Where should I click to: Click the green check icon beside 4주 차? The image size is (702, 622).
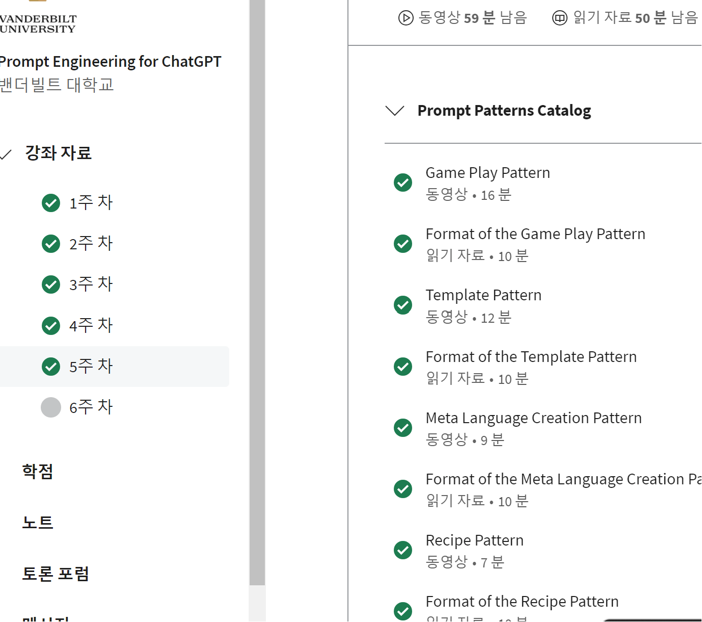[x=51, y=325]
